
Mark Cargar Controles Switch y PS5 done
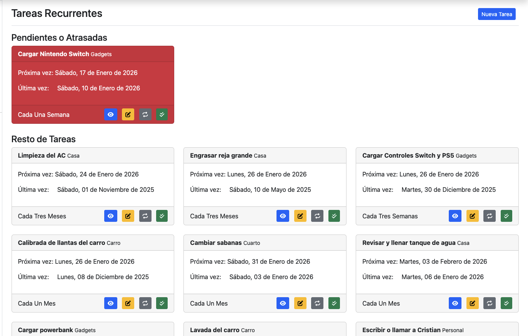506,216
